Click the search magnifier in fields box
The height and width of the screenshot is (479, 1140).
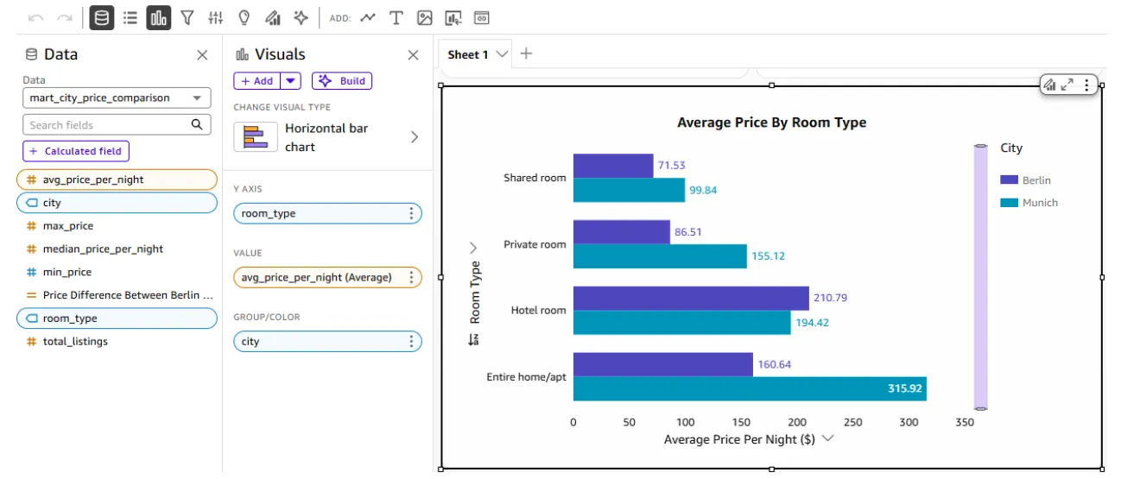tap(197, 124)
